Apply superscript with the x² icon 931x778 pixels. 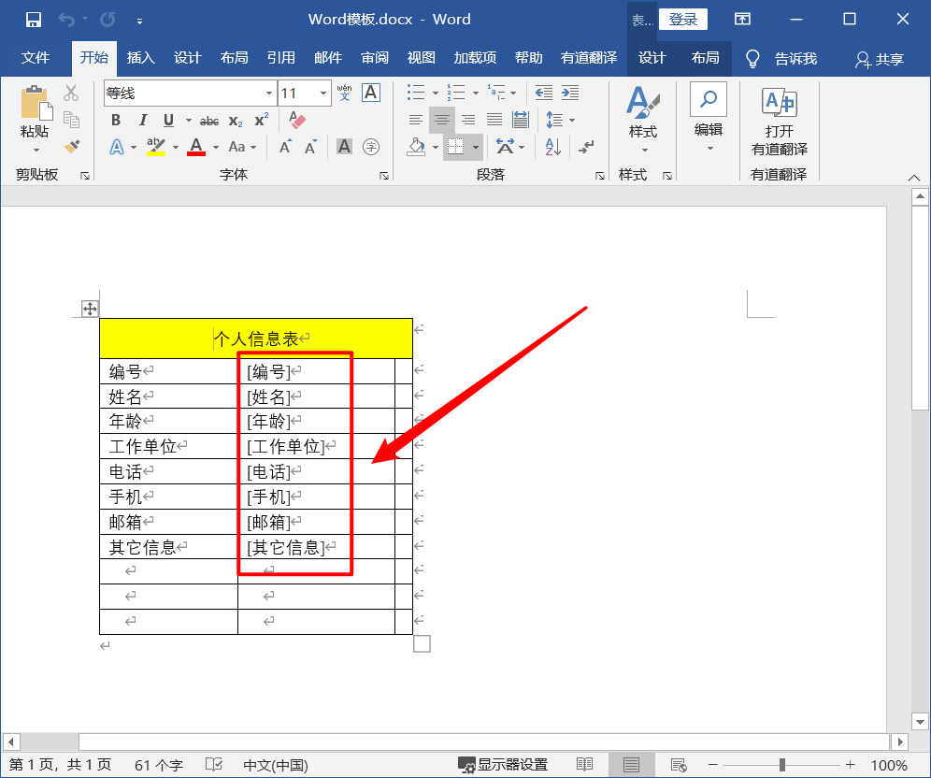pos(261,120)
